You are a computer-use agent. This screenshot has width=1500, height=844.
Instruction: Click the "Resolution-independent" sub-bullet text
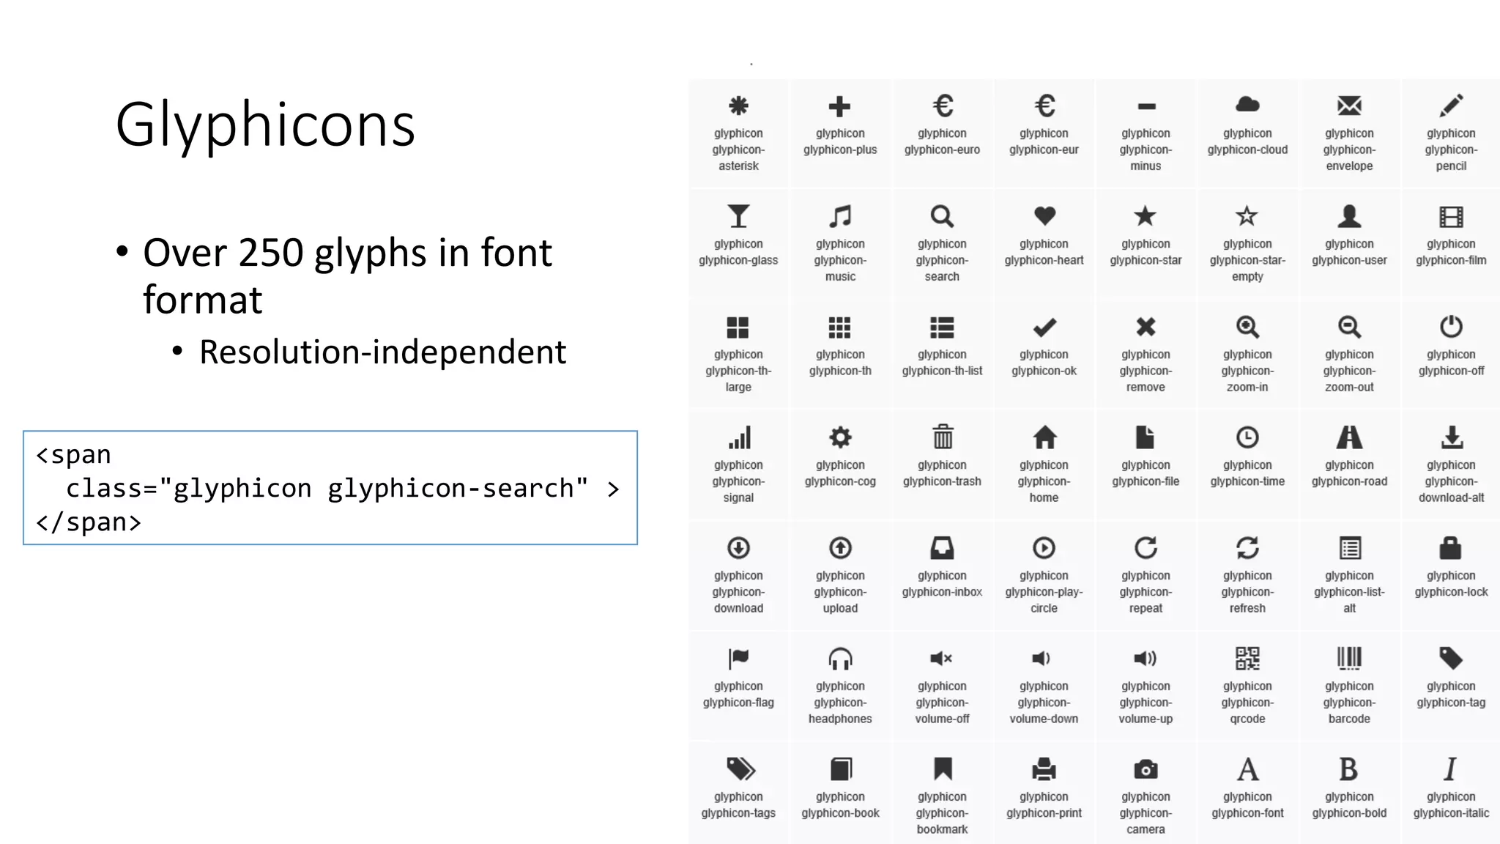[382, 352]
